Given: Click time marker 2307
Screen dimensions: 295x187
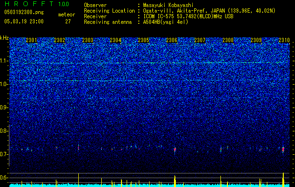Looking at the screenshot, I should coord(200,40).
